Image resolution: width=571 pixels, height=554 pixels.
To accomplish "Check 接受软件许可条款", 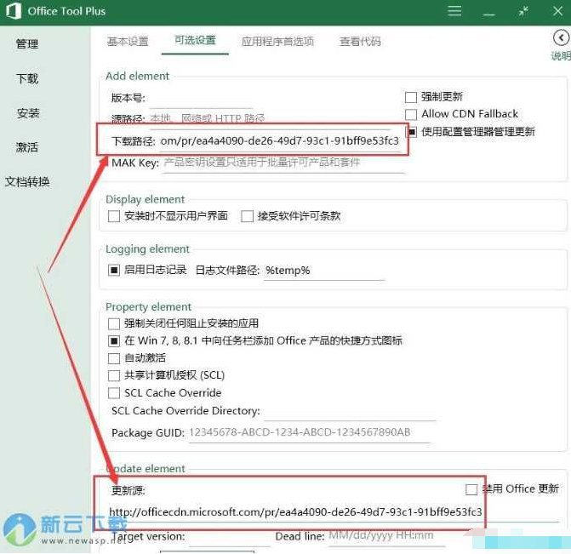I will (247, 216).
